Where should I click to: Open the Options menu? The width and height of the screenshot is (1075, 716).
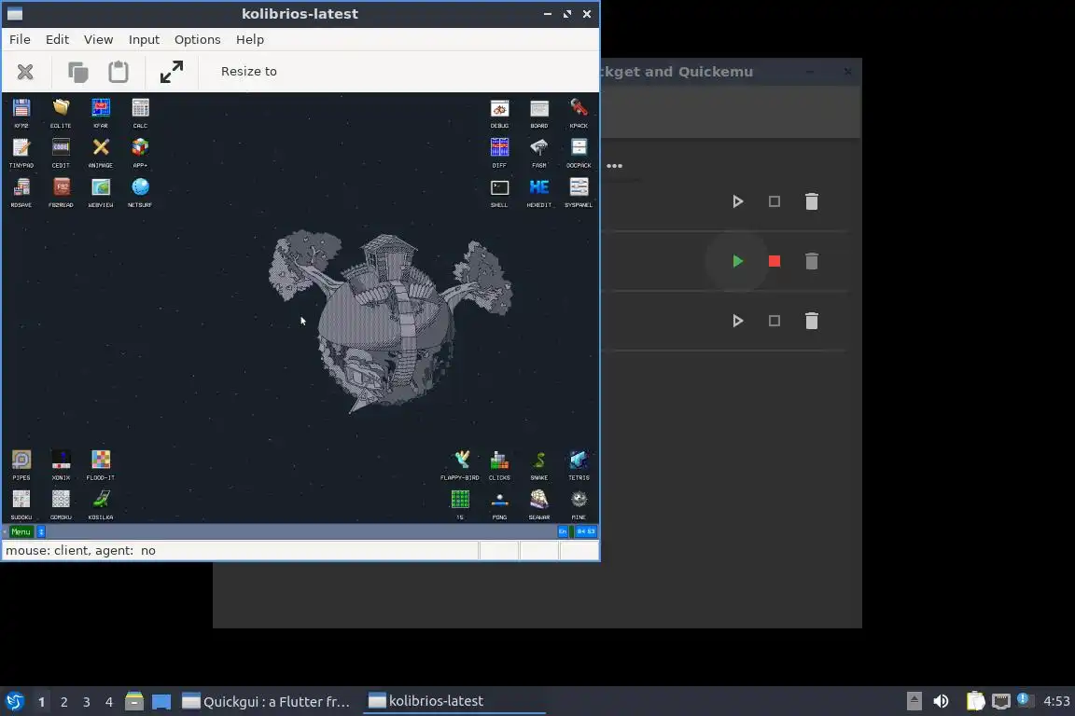coord(198,40)
